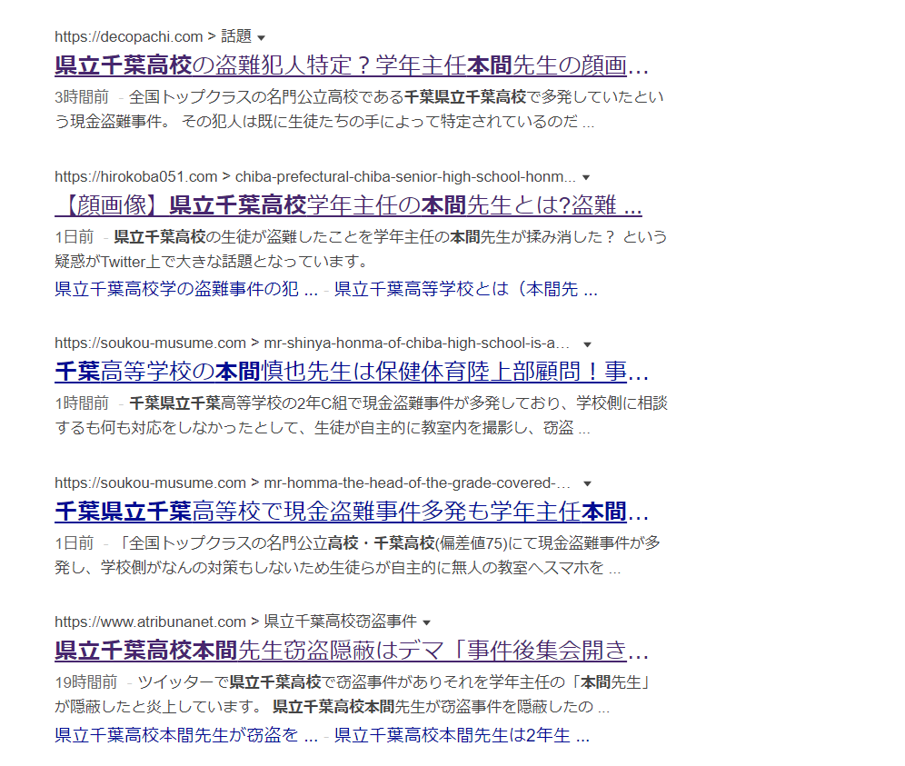Open result titled 【顔画像】県立千葉高校学年主任

(348, 205)
